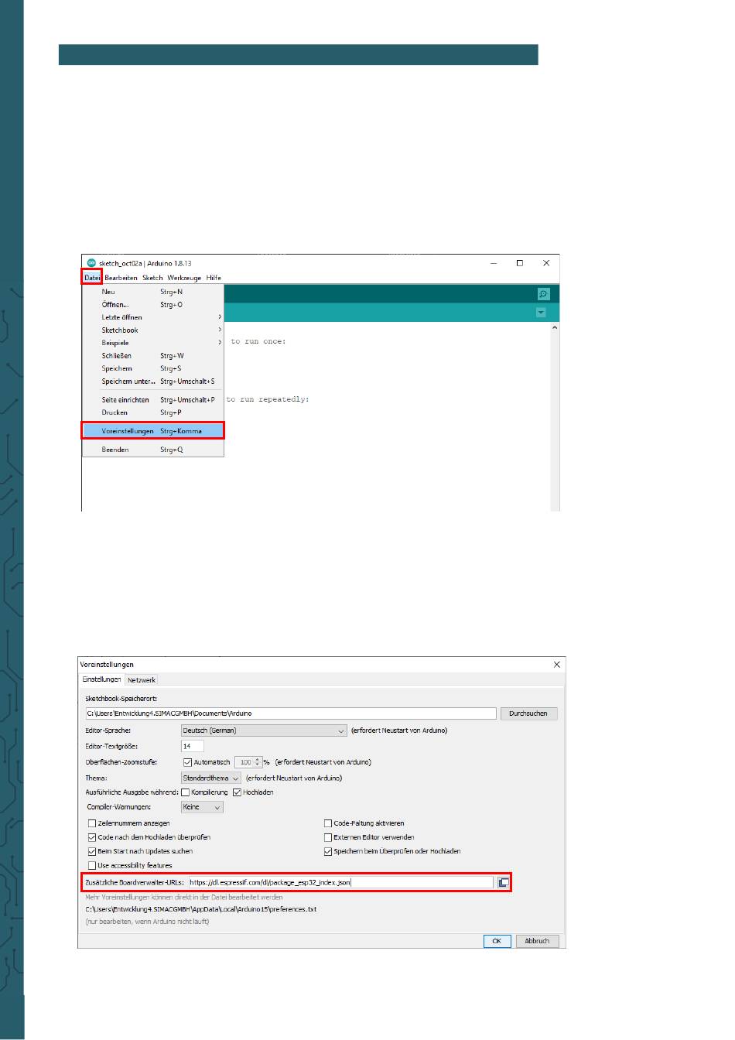This screenshot has height=1040, width=735.
Task: Toggle Beim Start nach Updates suchen
Action: coord(92,851)
